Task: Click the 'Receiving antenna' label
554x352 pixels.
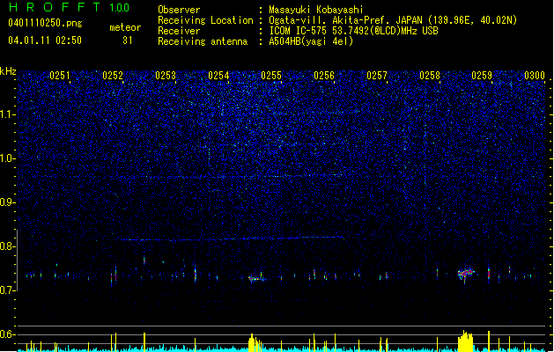Action: tap(203, 41)
